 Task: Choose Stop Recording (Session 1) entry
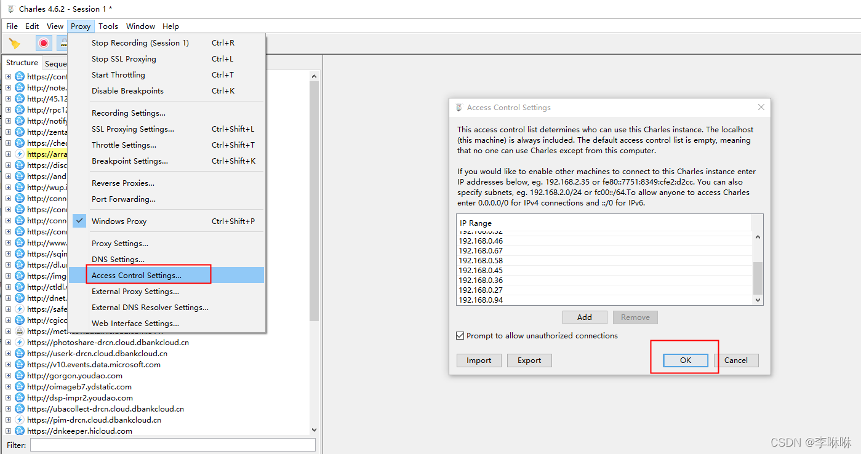pos(166,43)
